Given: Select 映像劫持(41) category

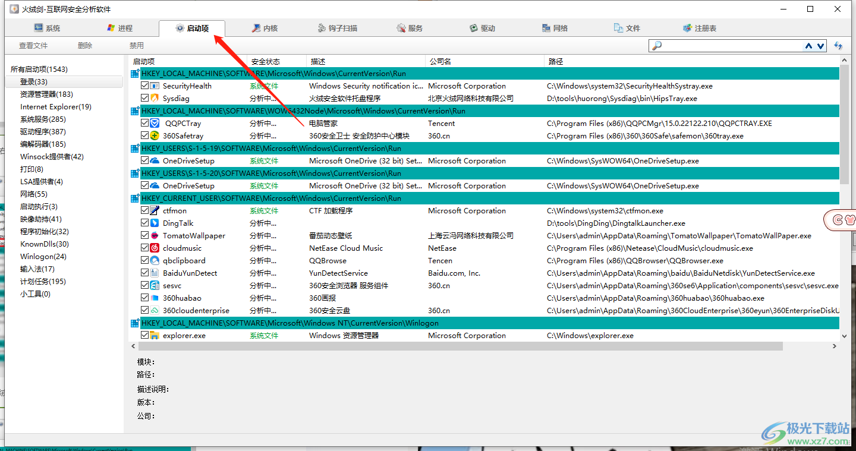Looking at the screenshot, I should point(41,219).
